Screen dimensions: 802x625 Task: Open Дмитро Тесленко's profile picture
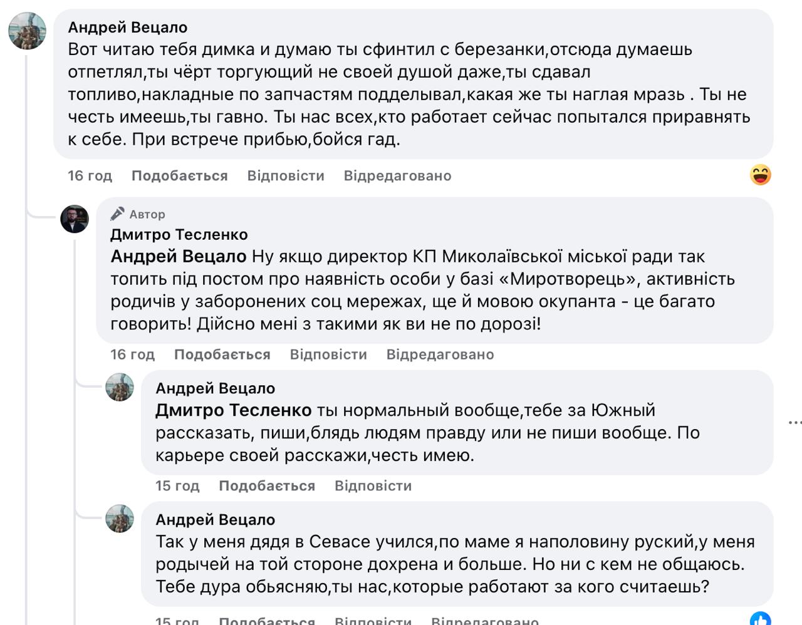75,219
